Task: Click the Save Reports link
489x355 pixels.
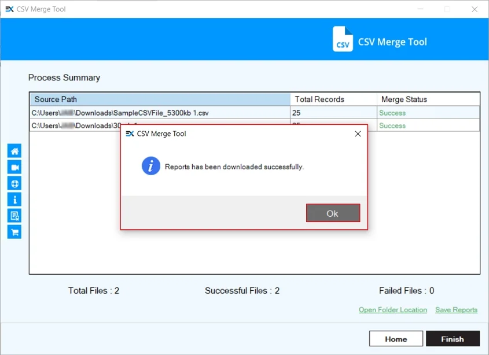Action: pos(456,309)
